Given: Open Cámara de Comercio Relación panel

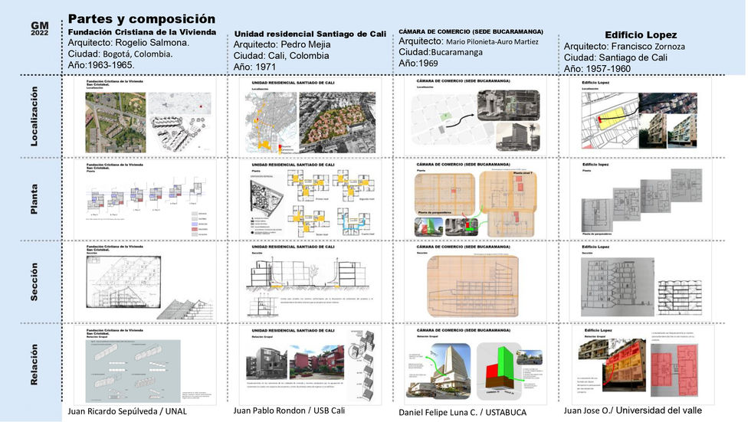Looking at the screenshot, I should click(x=475, y=365).
